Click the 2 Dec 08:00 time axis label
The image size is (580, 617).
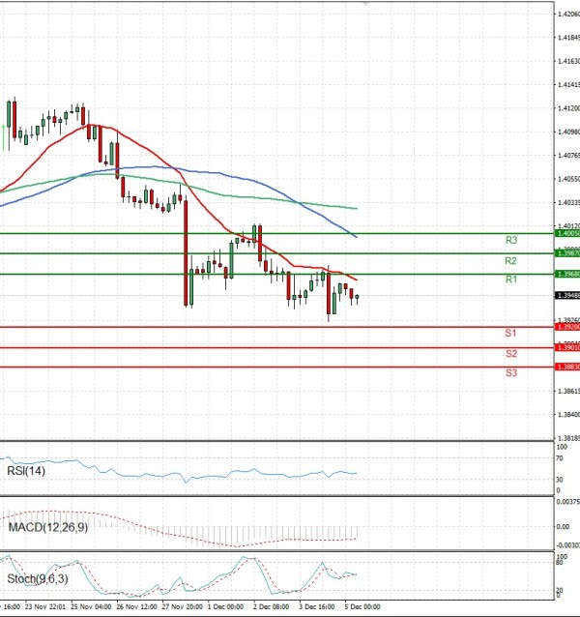[270, 608]
